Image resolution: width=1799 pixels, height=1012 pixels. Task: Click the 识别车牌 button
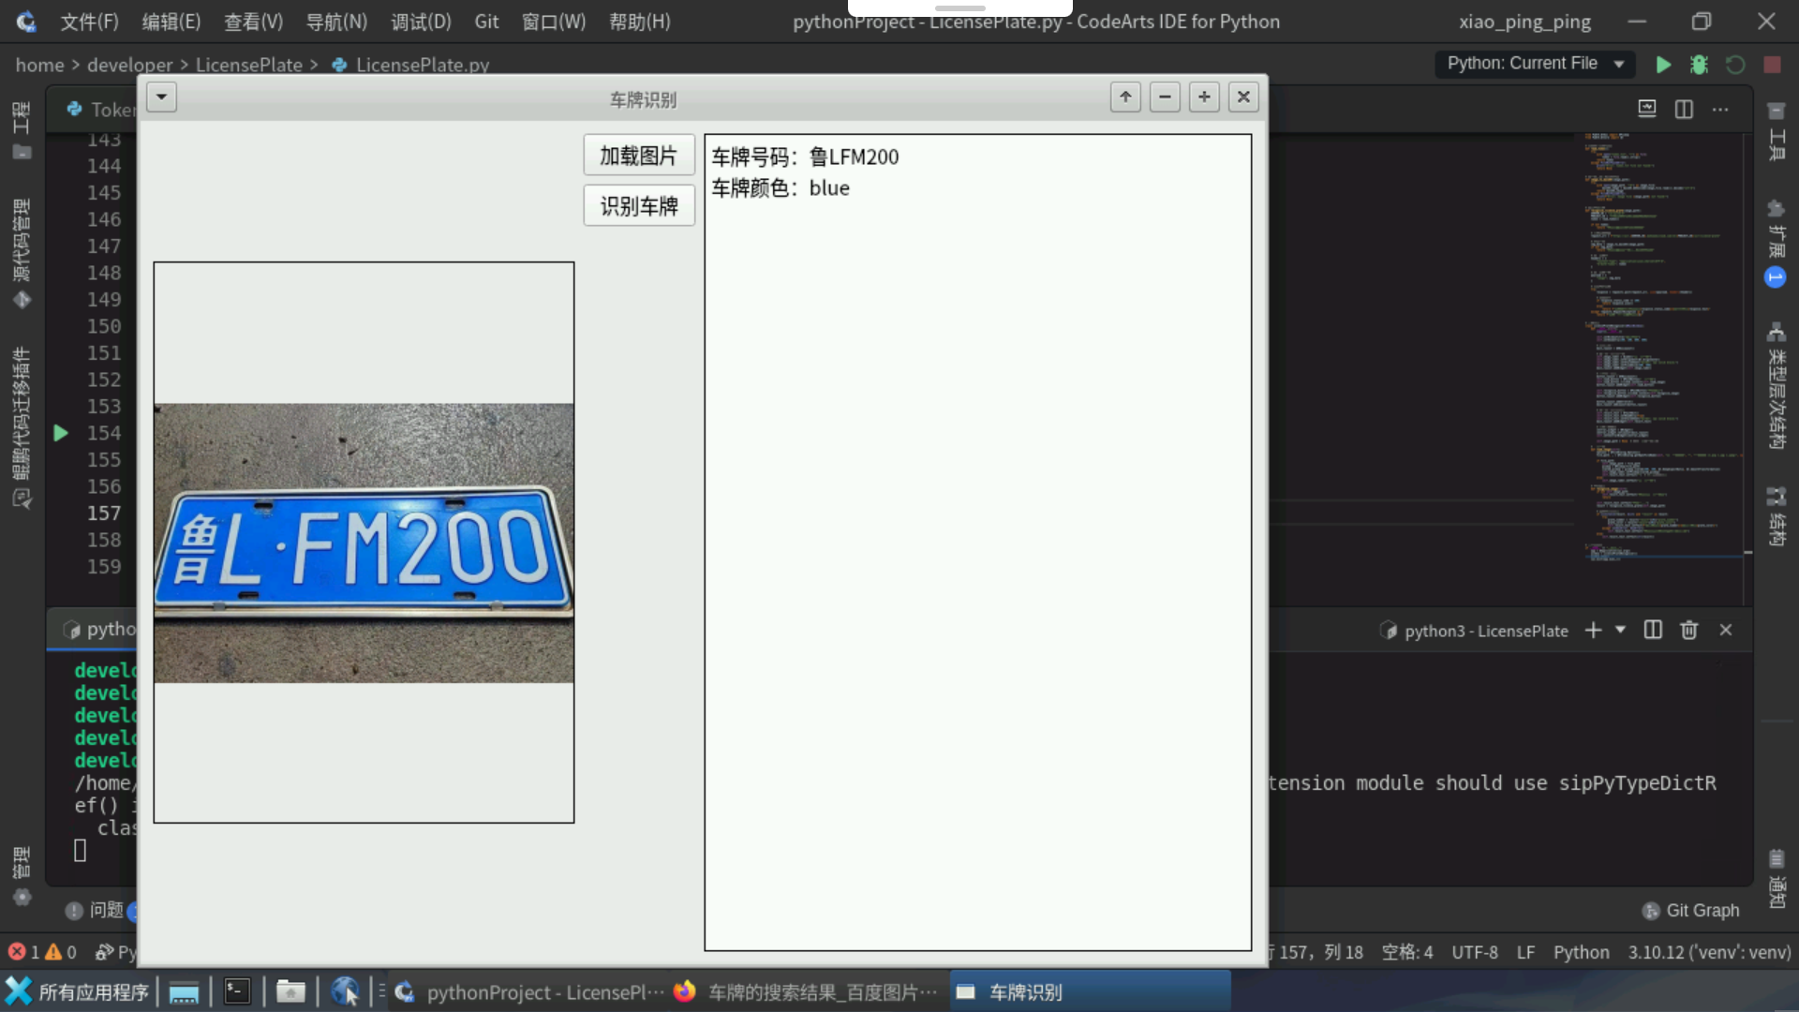(x=638, y=205)
